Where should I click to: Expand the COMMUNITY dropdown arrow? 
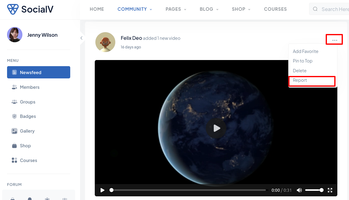click(x=151, y=9)
